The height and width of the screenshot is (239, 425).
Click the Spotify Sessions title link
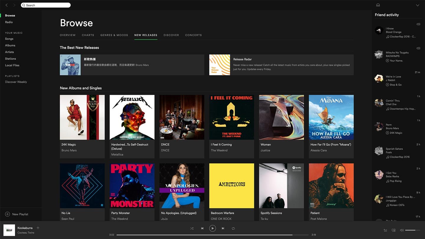(x=271, y=213)
